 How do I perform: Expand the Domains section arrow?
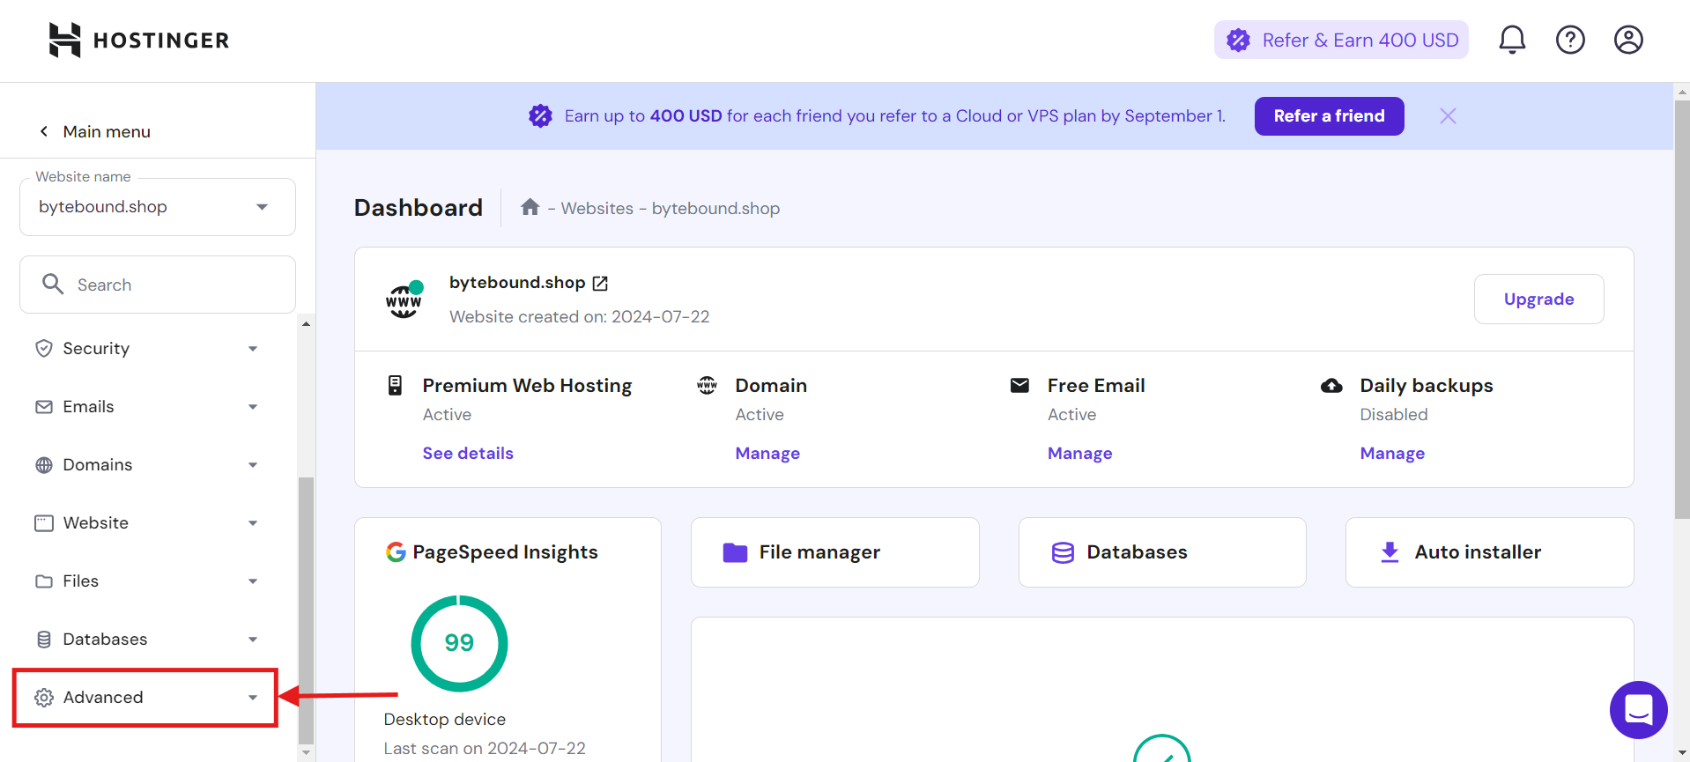tap(253, 465)
